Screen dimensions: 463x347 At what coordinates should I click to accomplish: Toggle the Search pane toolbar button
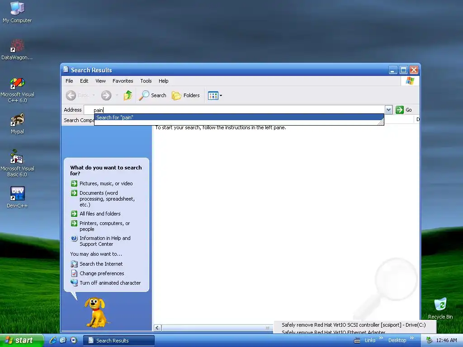pyautogui.click(x=152, y=95)
